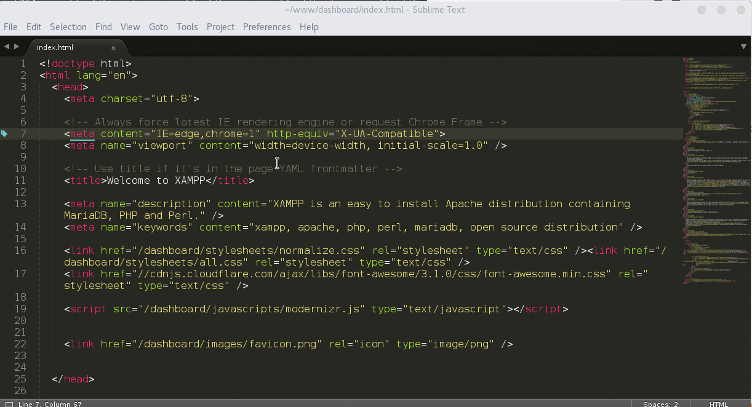The height and width of the screenshot is (407, 752).
Task: Click the bookmark marker beside line 7
Action: pyautogui.click(x=4, y=133)
